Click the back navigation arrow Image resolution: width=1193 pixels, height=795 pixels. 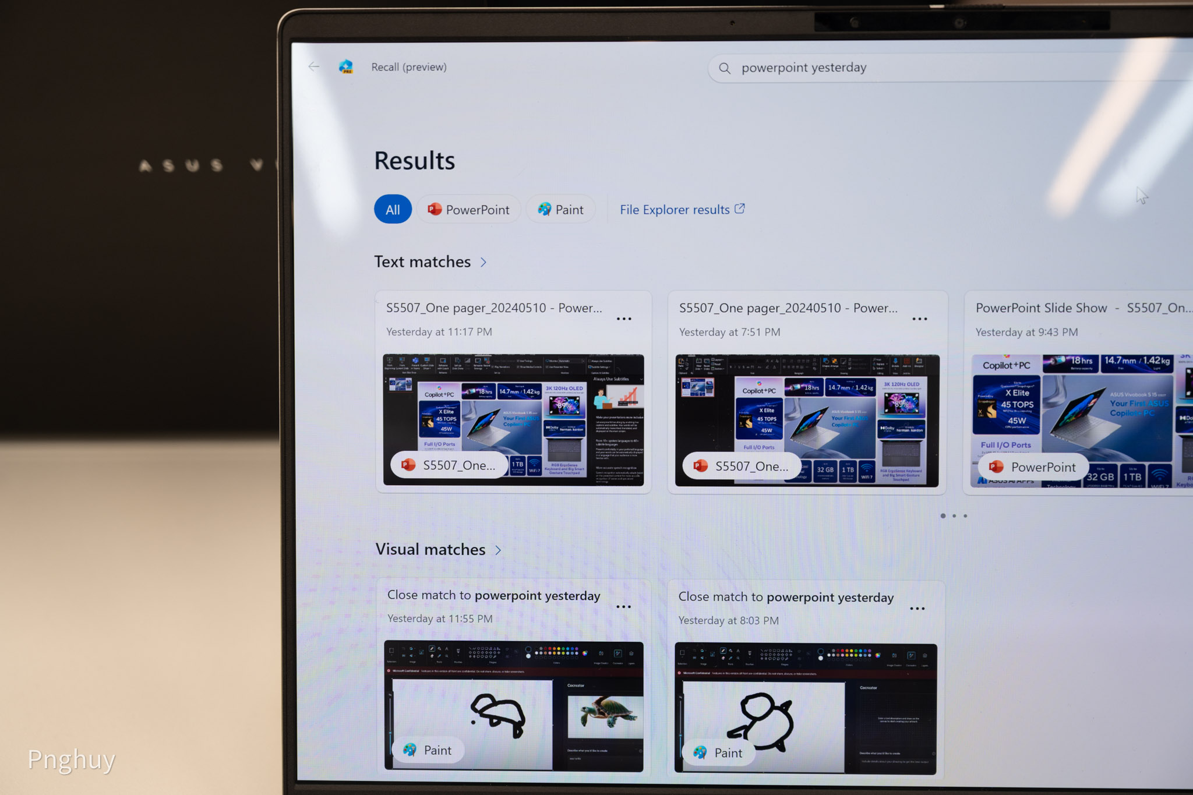pyautogui.click(x=315, y=66)
